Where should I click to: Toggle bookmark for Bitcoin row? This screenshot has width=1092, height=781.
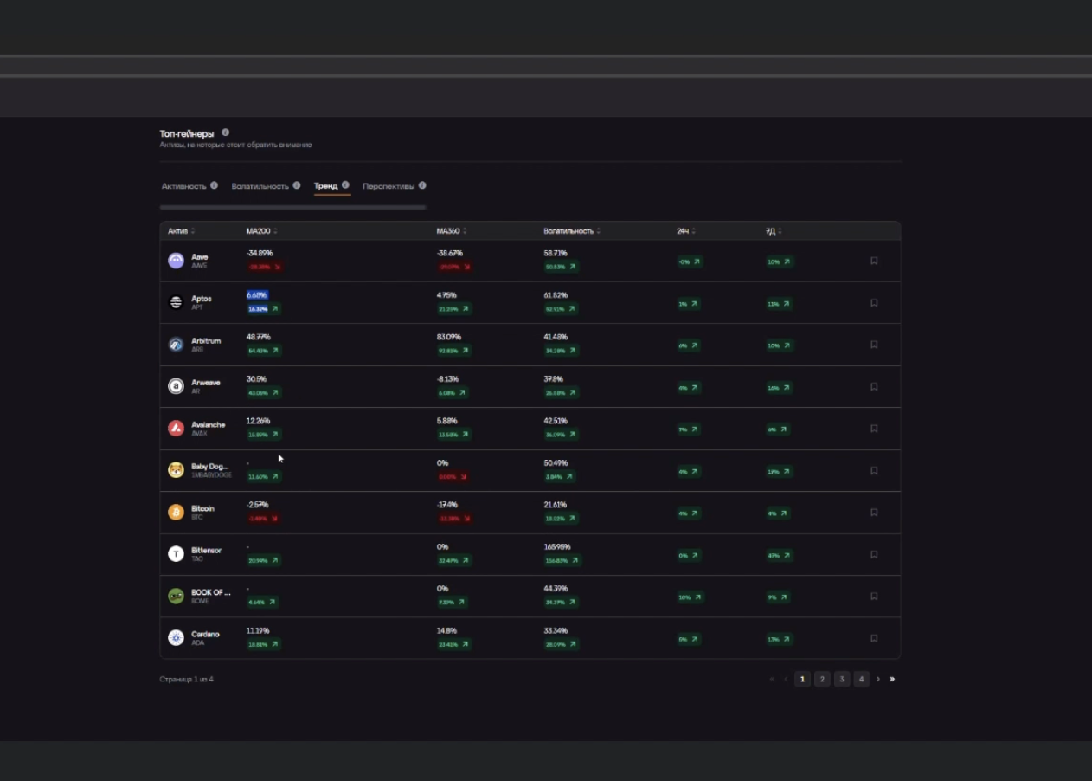(874, 513)
